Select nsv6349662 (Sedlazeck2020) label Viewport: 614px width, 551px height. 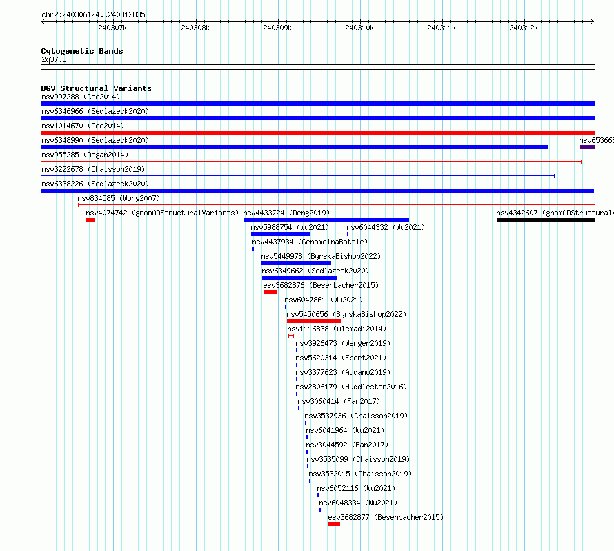[x=315, y=271]
